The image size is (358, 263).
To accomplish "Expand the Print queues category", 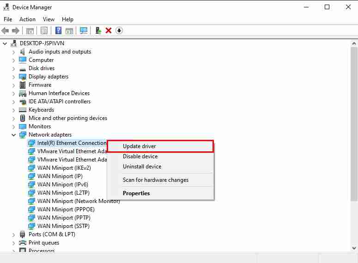I will (14, 243).
